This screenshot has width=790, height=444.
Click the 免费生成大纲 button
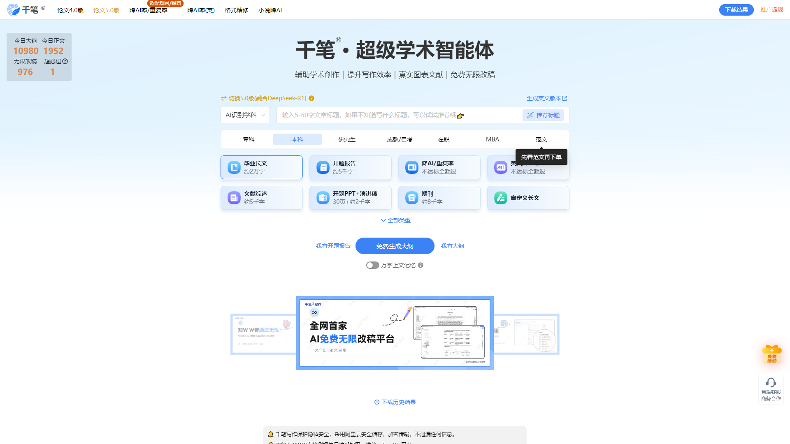coord(395,245)
